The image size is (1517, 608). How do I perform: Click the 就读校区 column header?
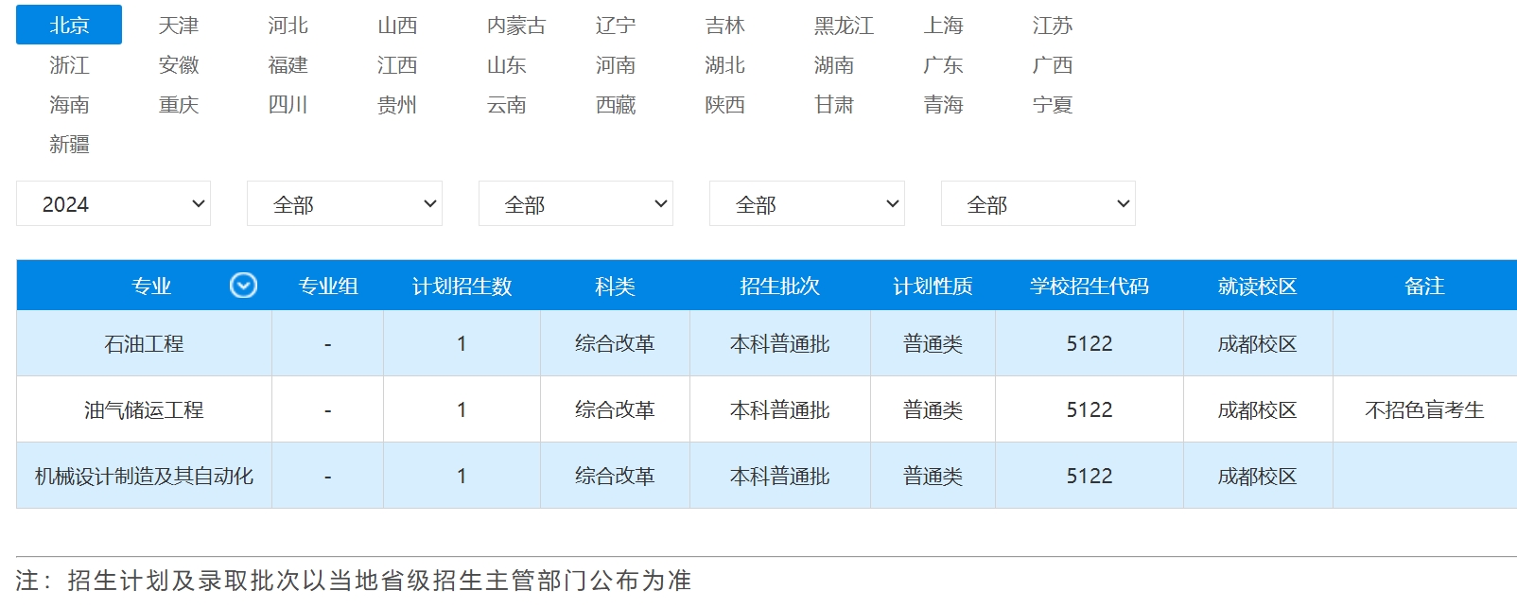pyautogui.click(x=1257, y=286)
